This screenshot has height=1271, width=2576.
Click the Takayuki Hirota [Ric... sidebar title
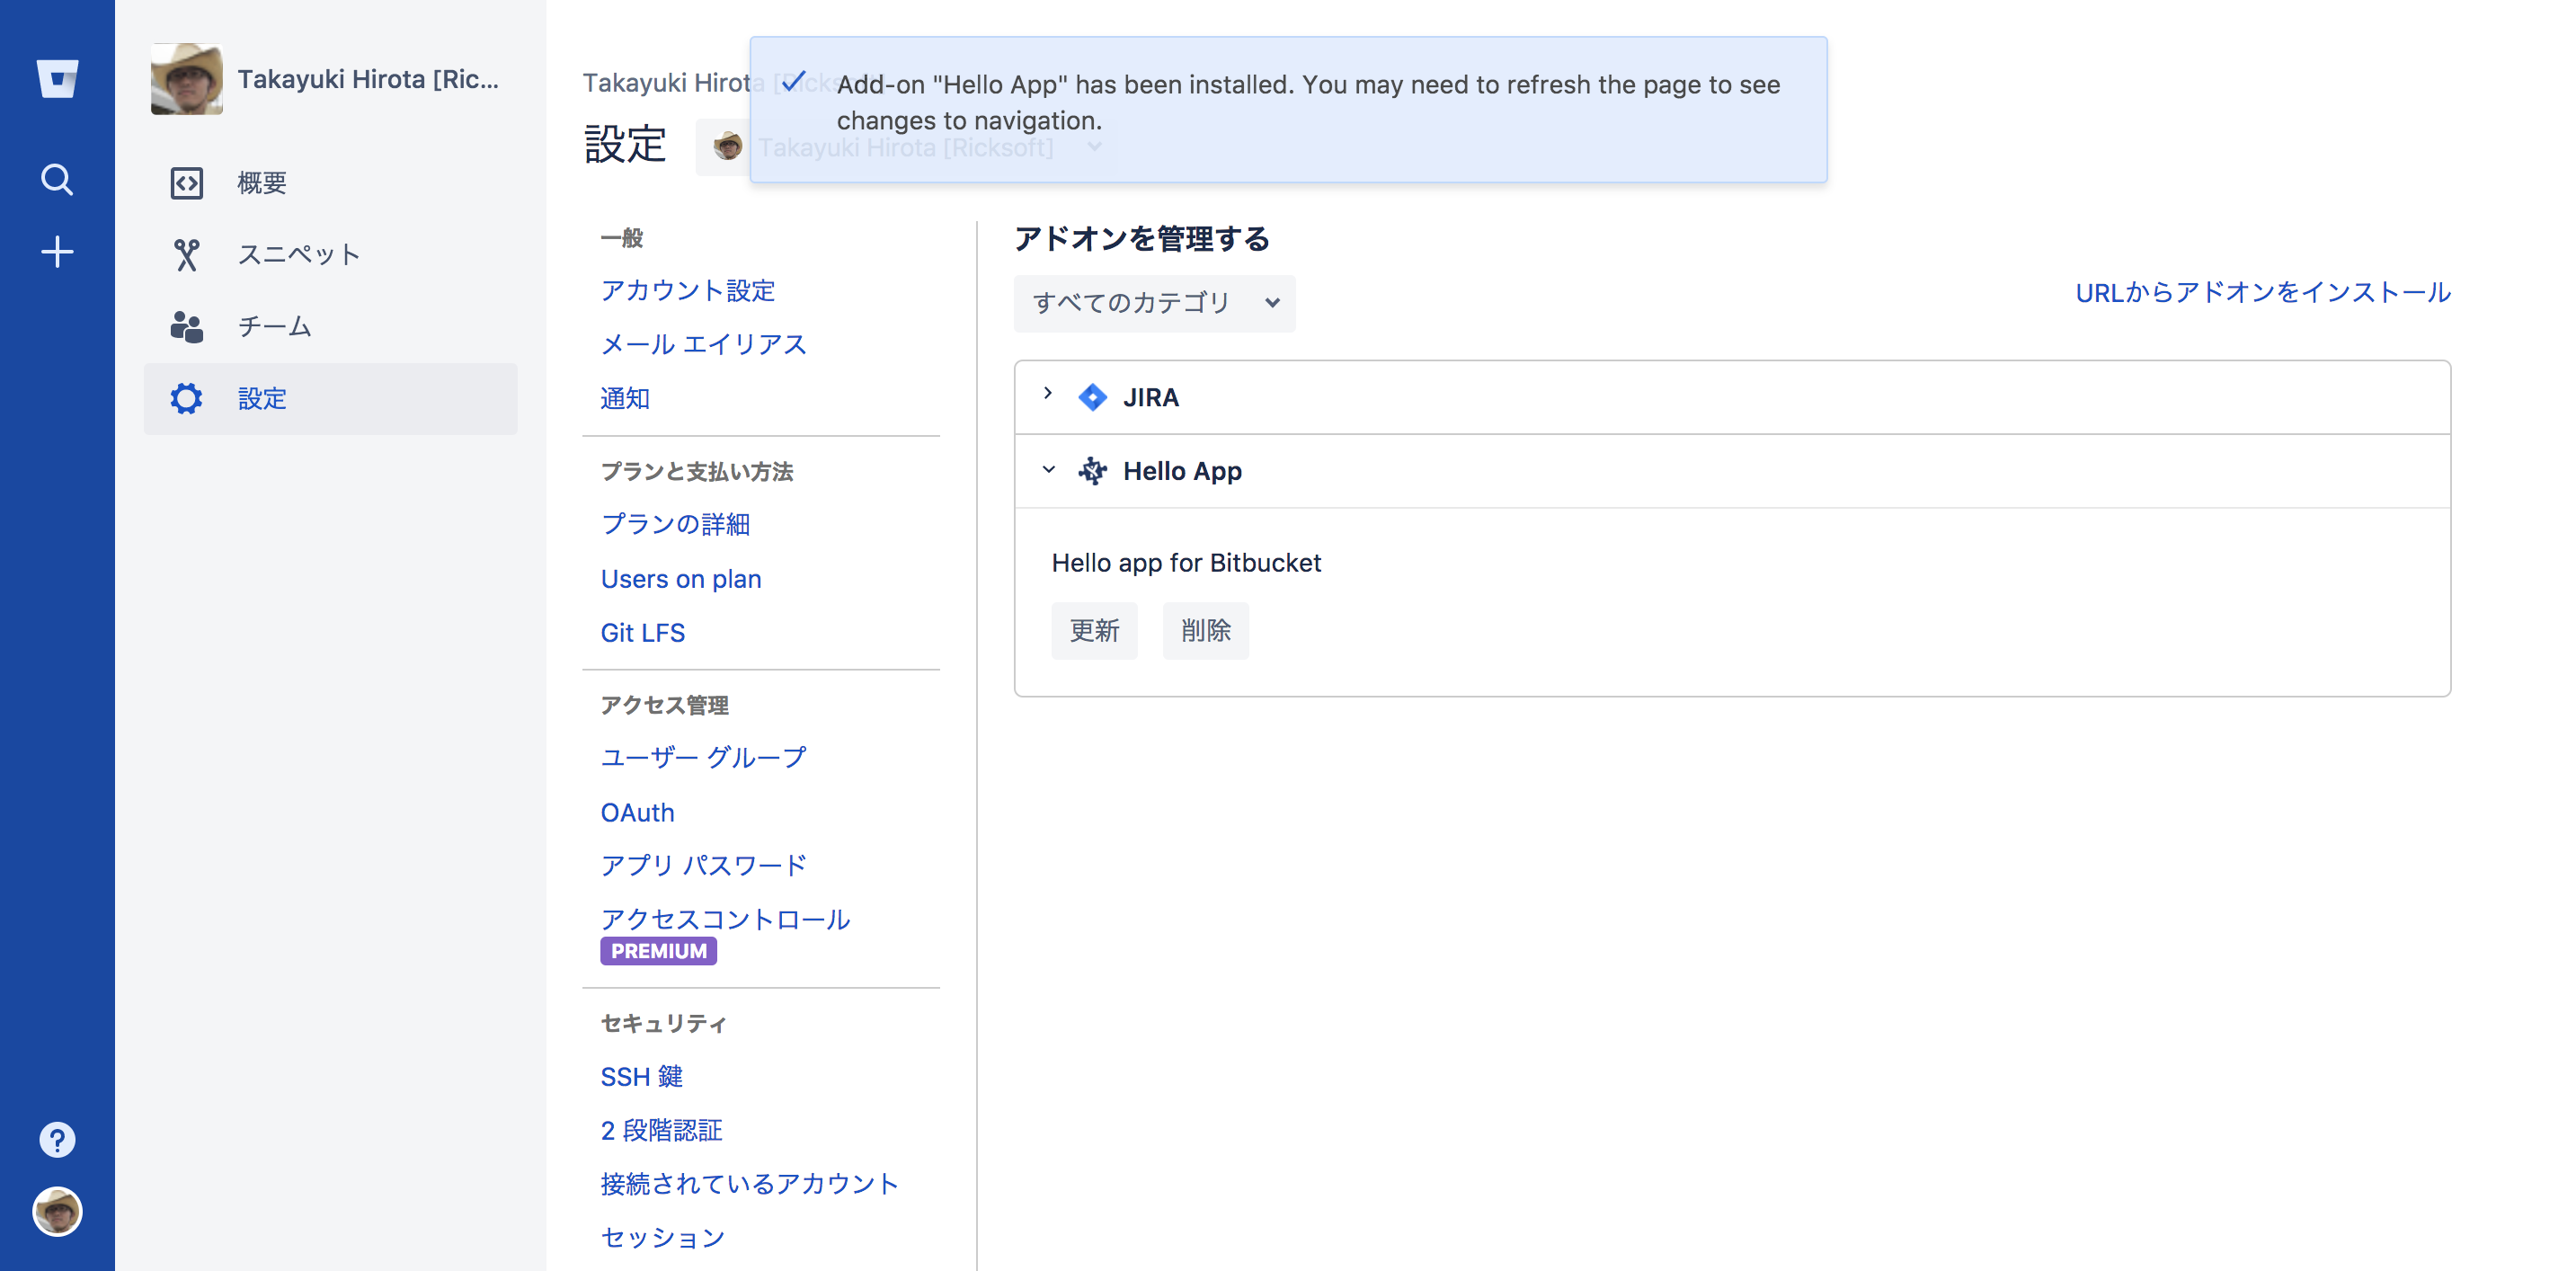point(368,79)
